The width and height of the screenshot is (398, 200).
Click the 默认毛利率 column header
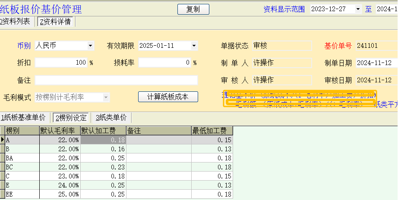click(x=60, y=131)
